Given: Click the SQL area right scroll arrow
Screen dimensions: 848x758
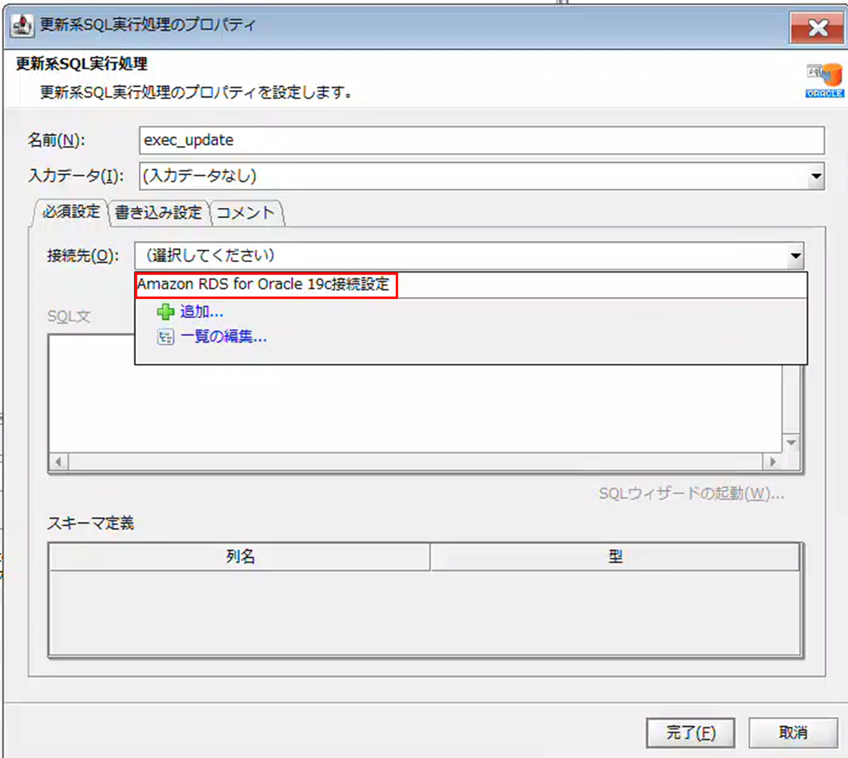Looking at the screenshot, I should coord(772,462).
